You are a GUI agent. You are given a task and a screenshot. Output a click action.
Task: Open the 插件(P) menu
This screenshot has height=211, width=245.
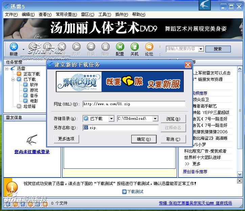tap(121, 15)
